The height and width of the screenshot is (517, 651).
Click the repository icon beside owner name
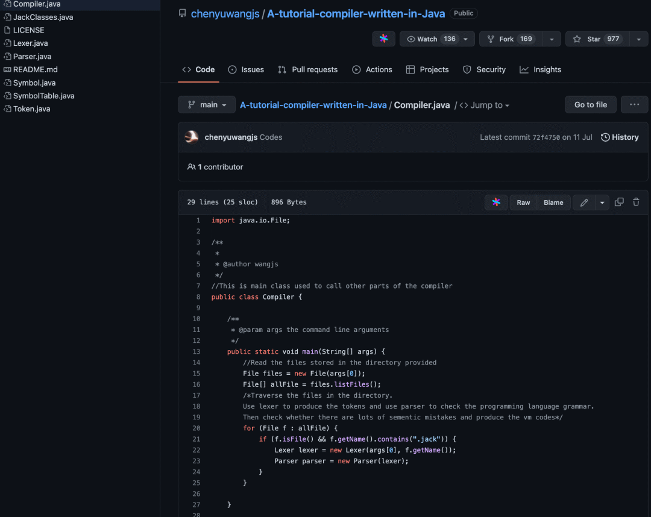point(182,13)
